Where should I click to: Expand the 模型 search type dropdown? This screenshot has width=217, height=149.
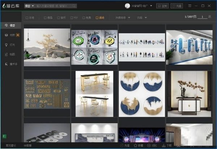29,6
